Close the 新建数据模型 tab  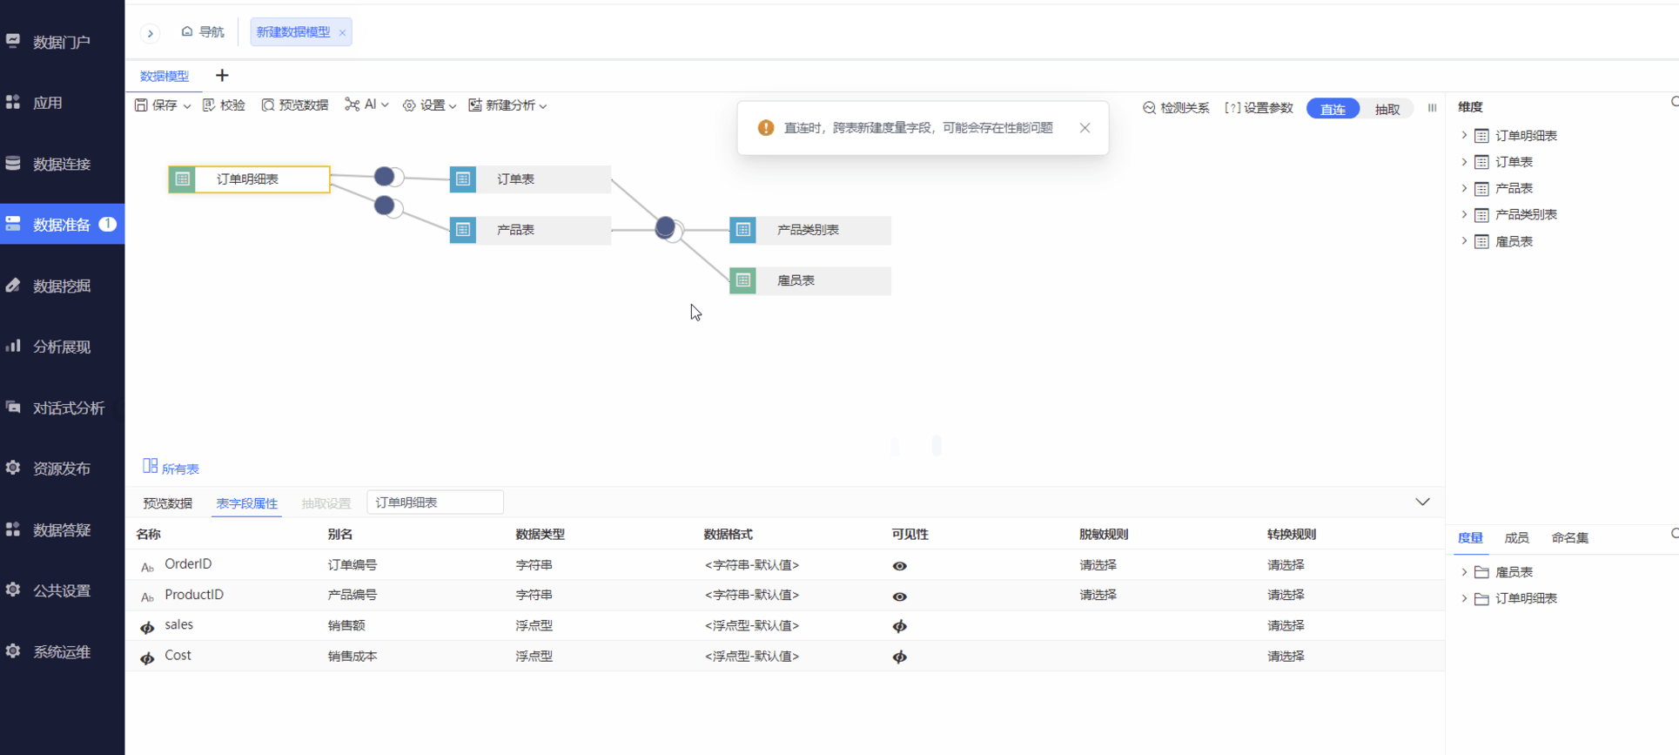(x=343, y=33)
